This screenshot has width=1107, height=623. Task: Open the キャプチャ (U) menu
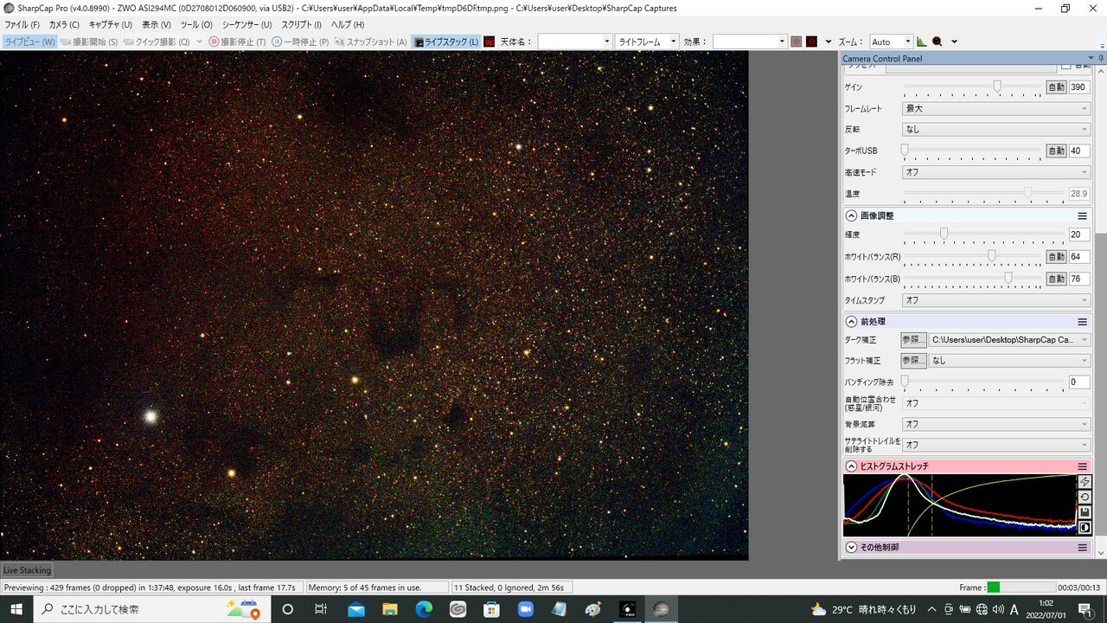pos(111,25)
